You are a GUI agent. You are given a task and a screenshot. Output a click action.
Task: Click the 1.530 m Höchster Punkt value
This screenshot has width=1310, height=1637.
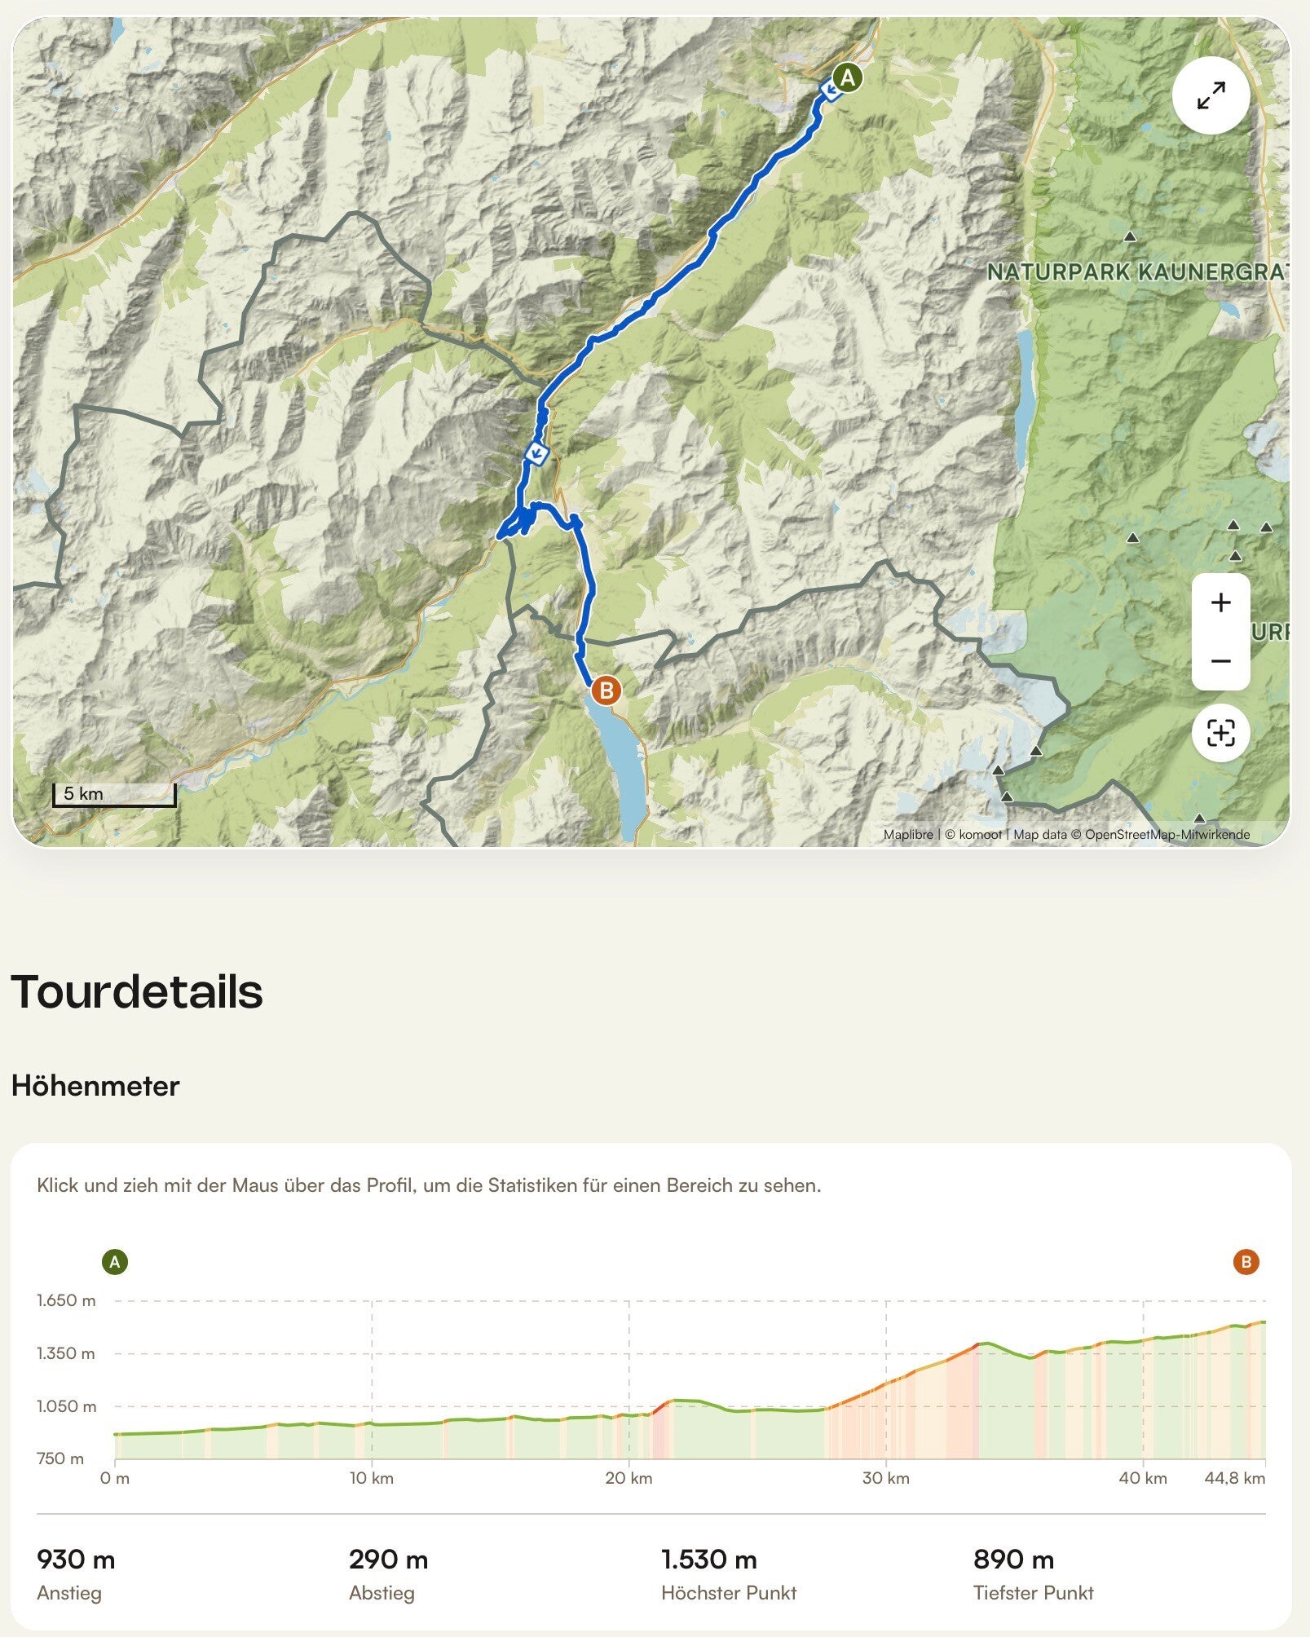709,1560
